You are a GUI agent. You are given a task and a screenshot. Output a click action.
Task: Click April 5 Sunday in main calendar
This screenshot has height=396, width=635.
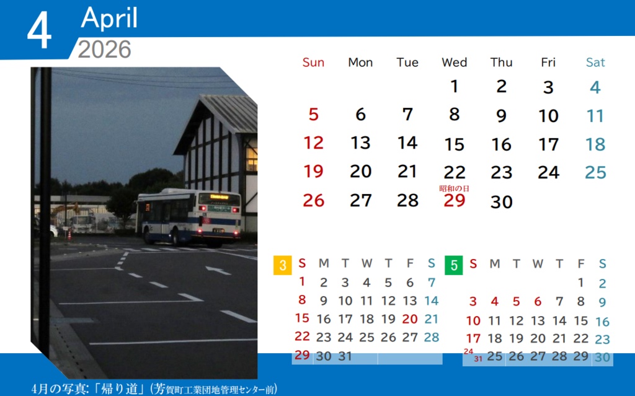(313, 115)
